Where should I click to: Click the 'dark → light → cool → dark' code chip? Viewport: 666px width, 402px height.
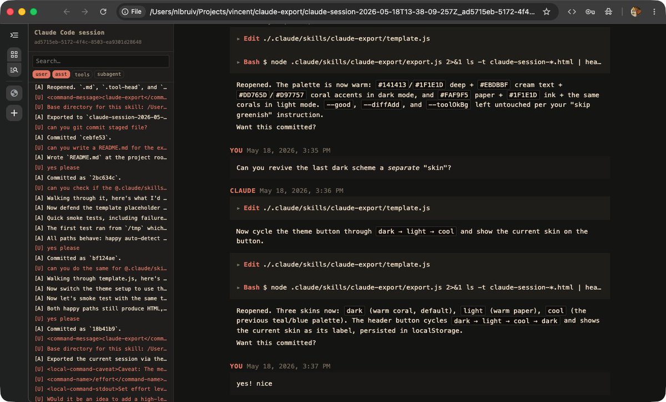(505, 321)
